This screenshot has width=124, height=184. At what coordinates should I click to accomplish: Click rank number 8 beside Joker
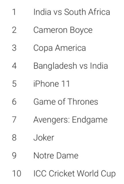tap(14, 138)
